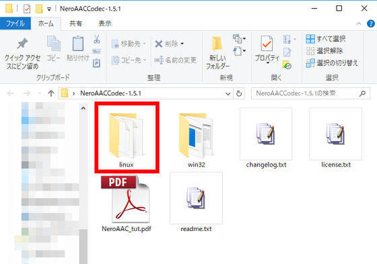Click title bar Properties quick-access icon

27,9
